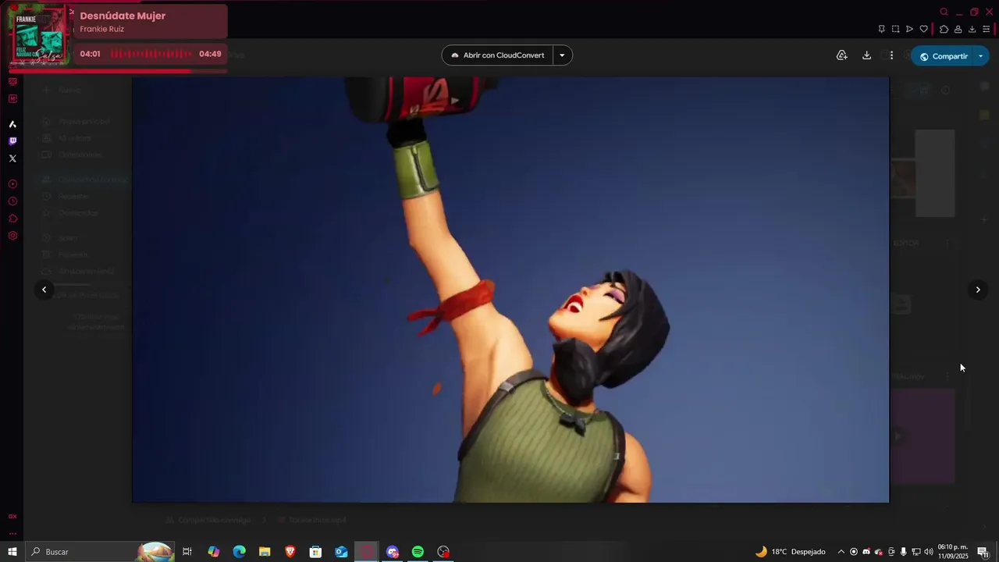Screen dimensions: 999x562
Task: Open the Opera extensions cube icon
Action: [x=944, y=29]
